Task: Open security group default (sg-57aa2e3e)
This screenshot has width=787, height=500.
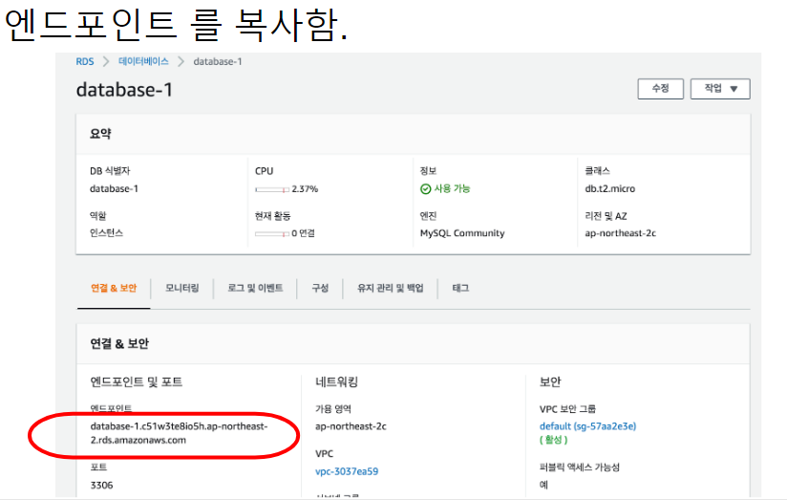Action: click(587, 426)
